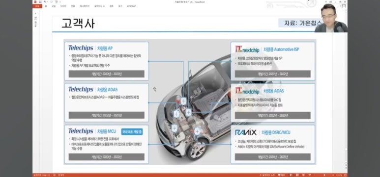Select the slide title 고객사
This screenshot has height=177, width=380.
78,24
